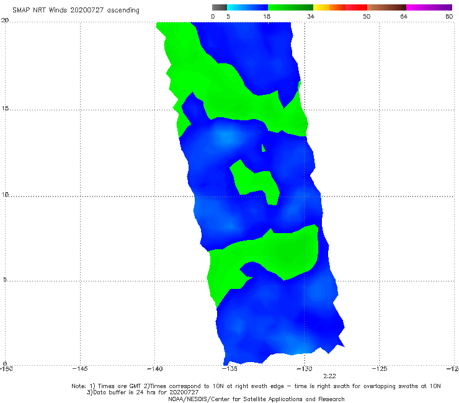Click the blue segment of the wind color bar
Screen dimensions: 459x403
[247, 7]
